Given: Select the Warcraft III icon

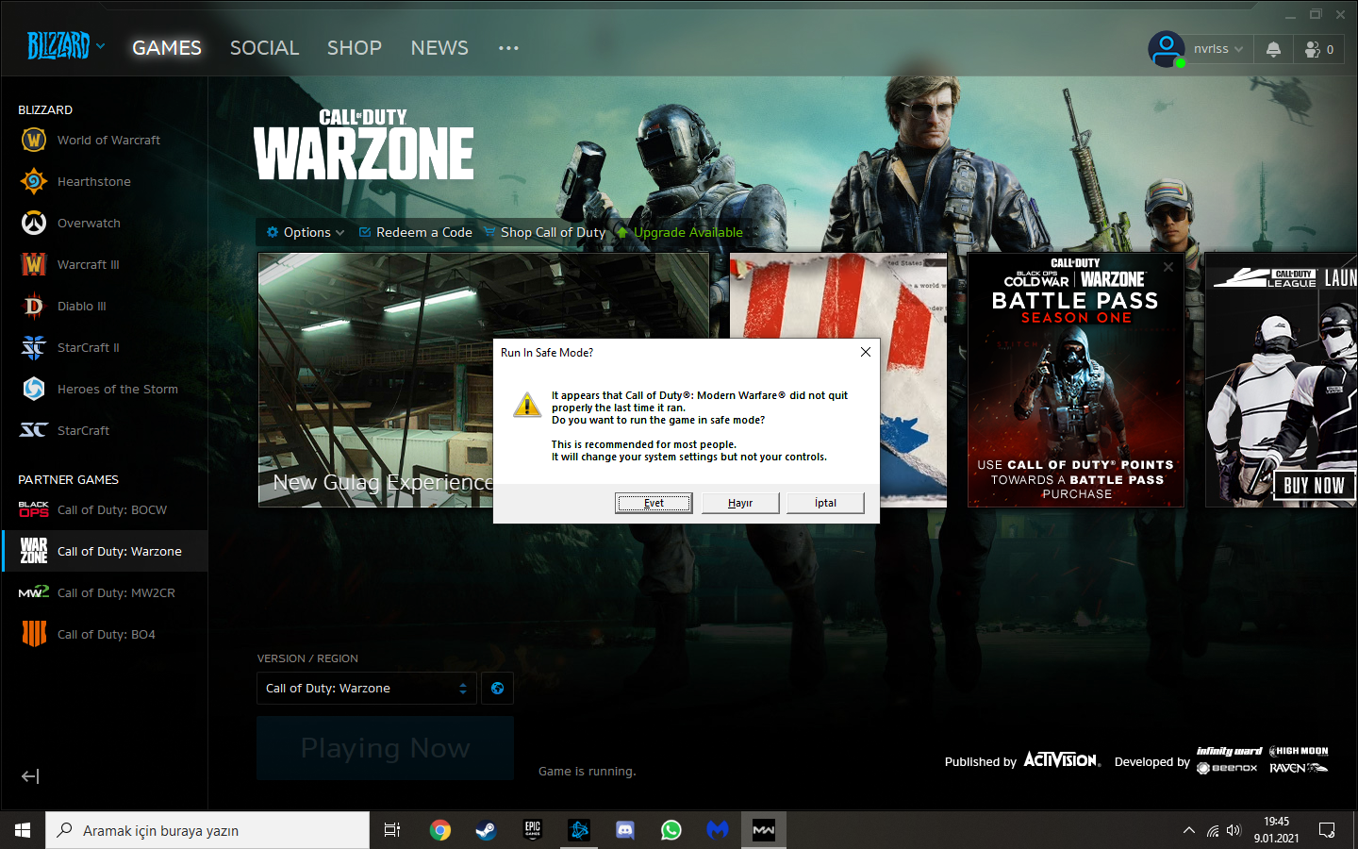Looking at the screenshot, I should point(34,264).
